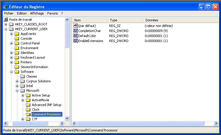Click the Poste de travail computer icon
This screenshot has width=221, height=135.
(6, 20)
